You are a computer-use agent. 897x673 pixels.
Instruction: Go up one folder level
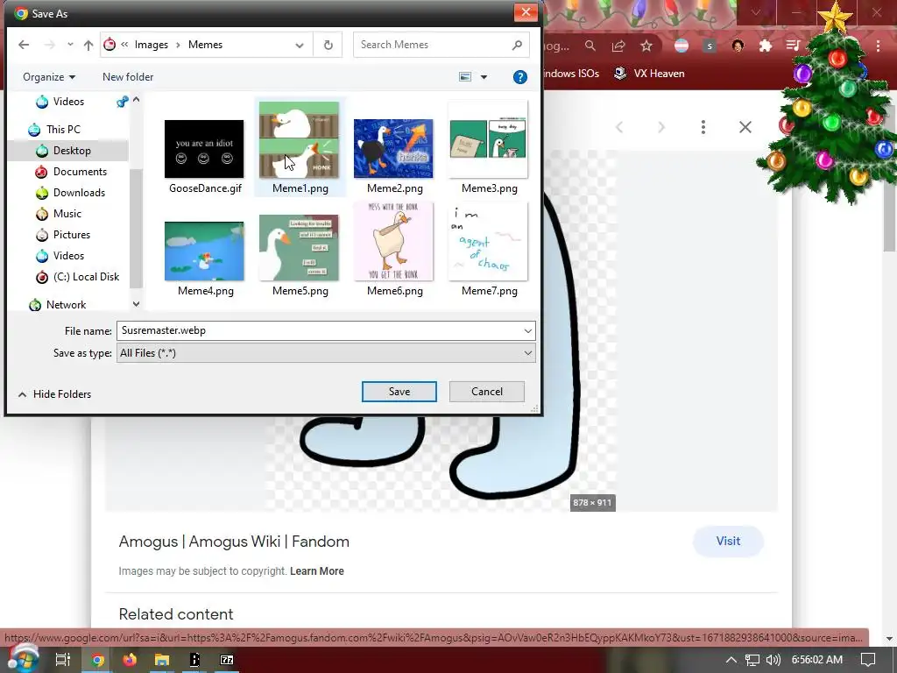coord(88,45)
